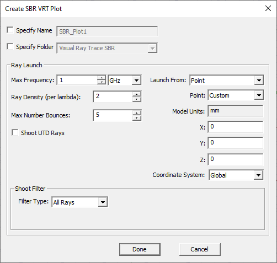The height and width of the screenshot is (263, 277).
Task: Click the Z coordinate input field
Action: tap(236, 159)
